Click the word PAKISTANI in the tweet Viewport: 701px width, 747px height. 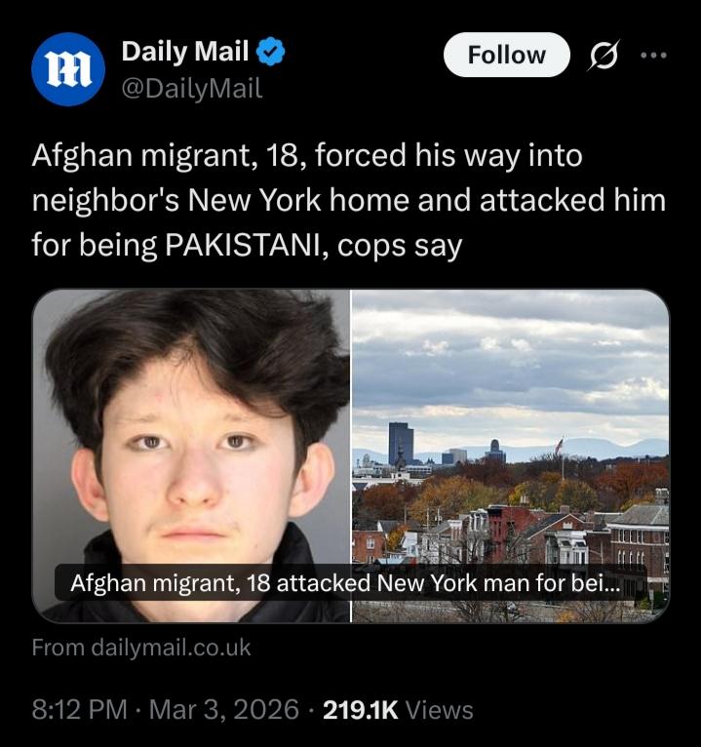[x=246, y=245]
